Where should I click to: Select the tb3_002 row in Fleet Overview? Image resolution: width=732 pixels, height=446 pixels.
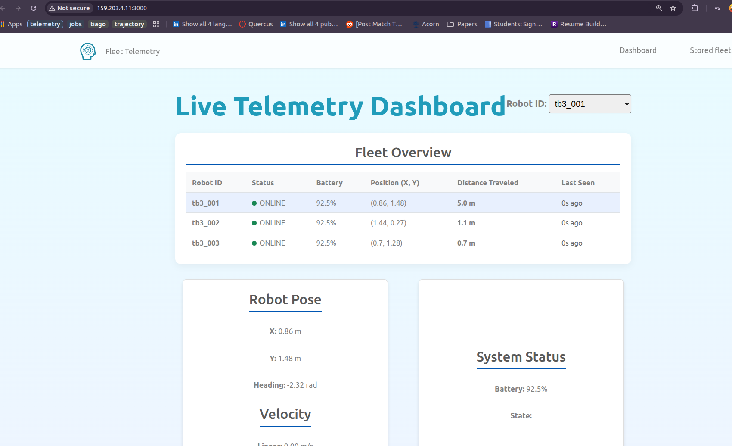tap(403, 223)
